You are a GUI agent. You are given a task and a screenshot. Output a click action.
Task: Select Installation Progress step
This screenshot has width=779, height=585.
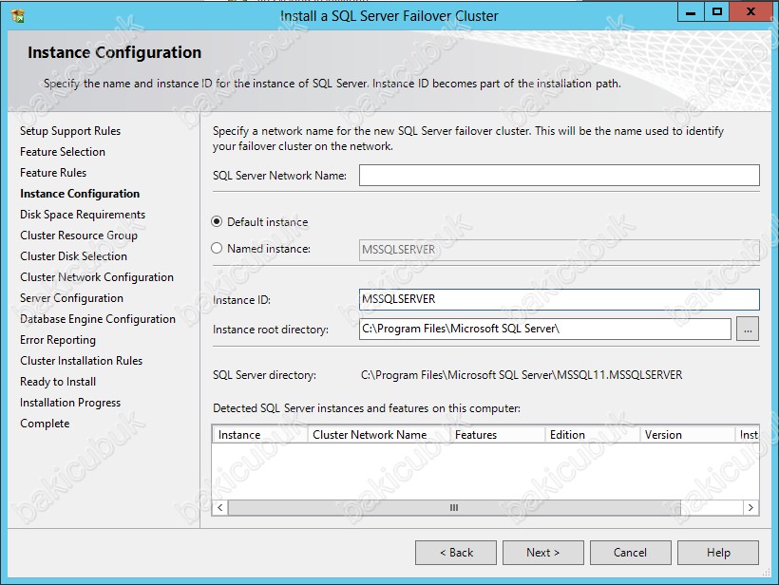[70, 403]
